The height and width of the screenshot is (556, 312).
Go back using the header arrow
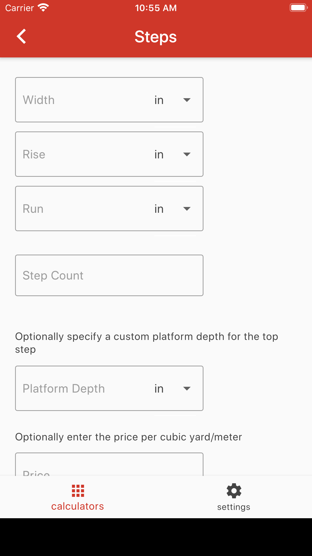click(22, 37)
